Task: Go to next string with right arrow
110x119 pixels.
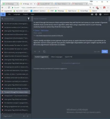Action: [x=39, y=52]
